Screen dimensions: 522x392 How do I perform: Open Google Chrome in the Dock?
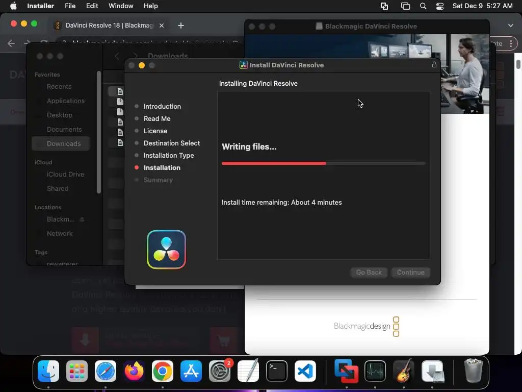click(163, 371)
